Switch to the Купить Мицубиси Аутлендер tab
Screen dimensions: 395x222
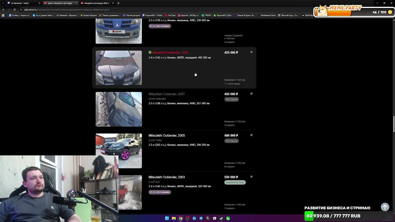click(x=60, y=3)
